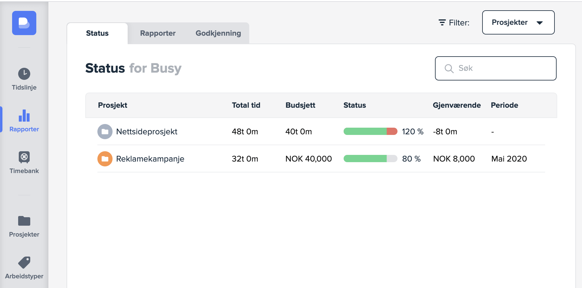Sort by Gjenværende column header
582x288 pixels.
point(456,105)
